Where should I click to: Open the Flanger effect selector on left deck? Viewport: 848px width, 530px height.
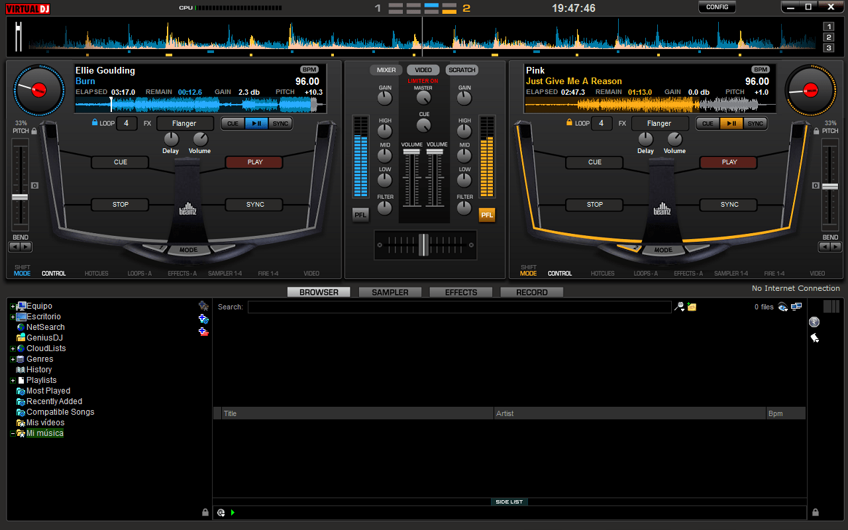point(184,123)
